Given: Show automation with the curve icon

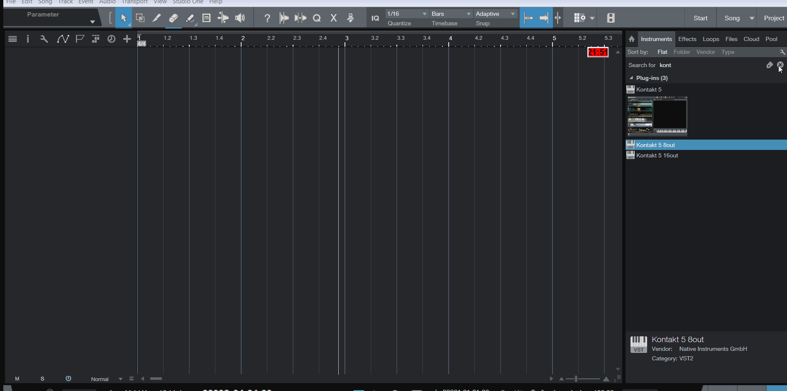Looking at the screenshot, I should pos(63,39).
